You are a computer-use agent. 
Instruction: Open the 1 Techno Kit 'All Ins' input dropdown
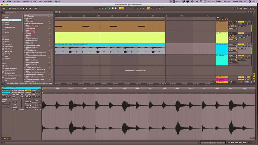point(233,22)
